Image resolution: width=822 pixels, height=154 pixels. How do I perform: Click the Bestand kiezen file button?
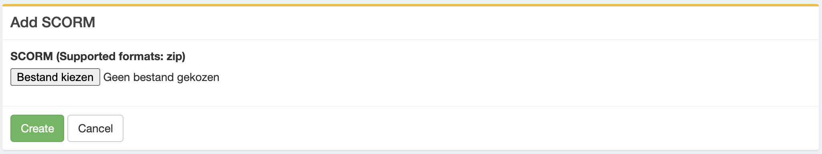coord(55,77)
